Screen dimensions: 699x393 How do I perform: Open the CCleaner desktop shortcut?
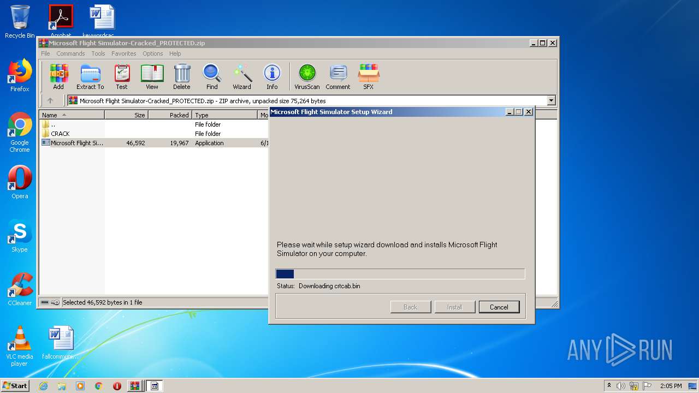tap(20, 289)
